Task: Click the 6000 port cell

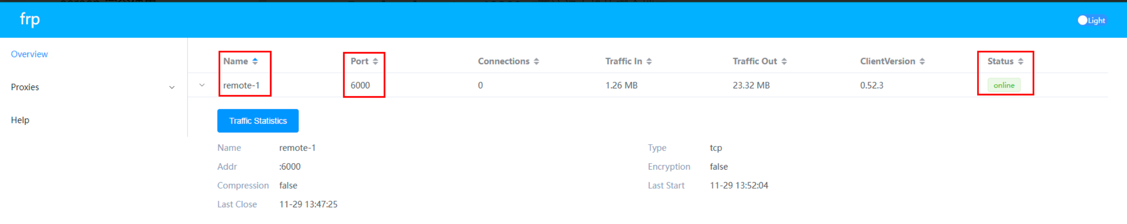Action: tap(360, 85)
